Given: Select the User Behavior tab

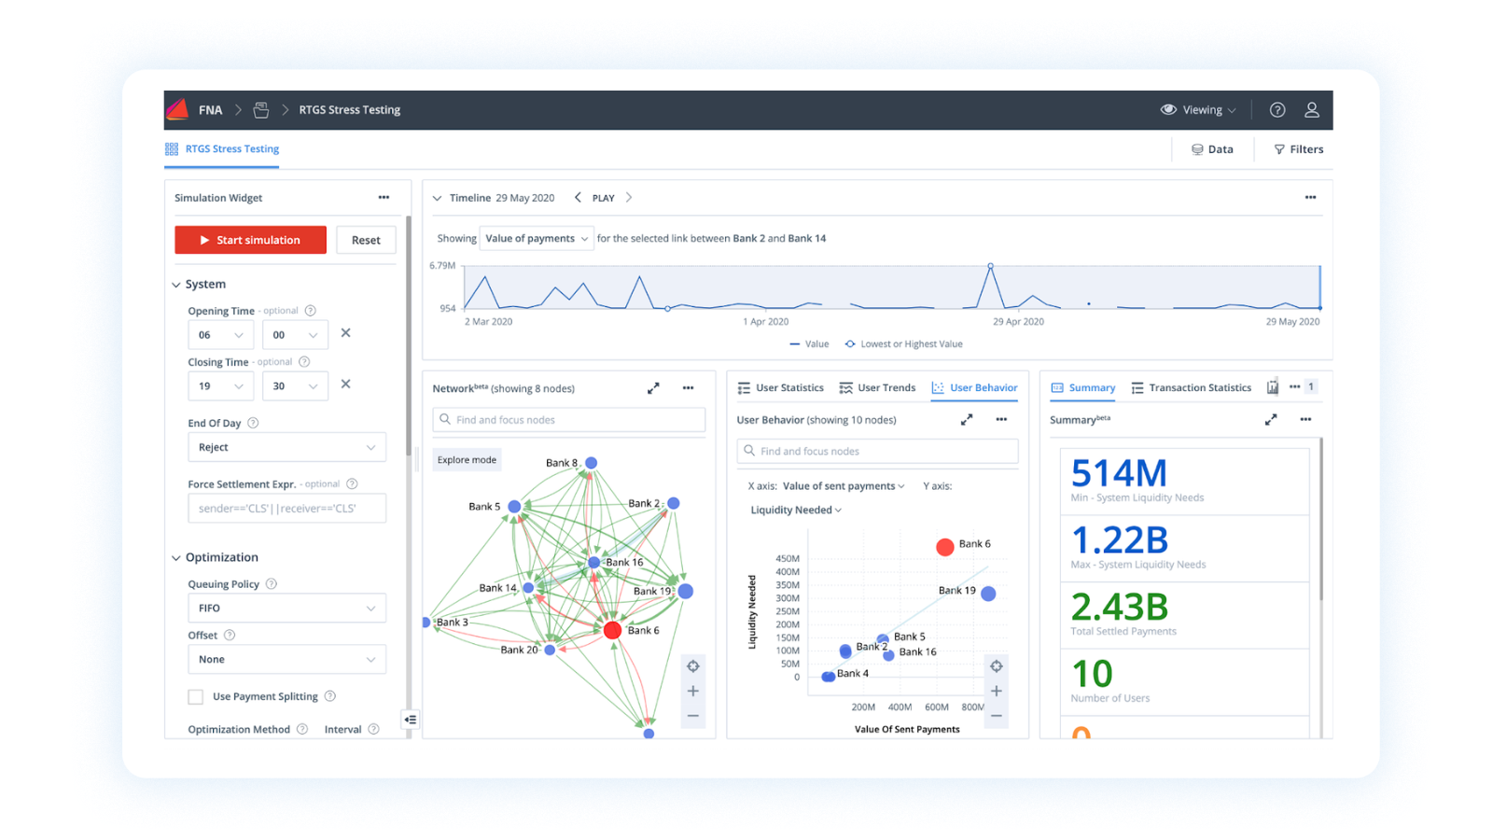Looking at the screenshot, I should tap(974, 388).
